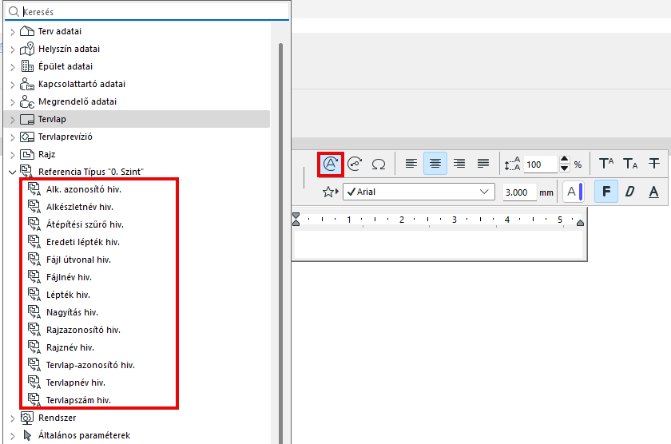Expand the Épület adatai group

click(13, 67)
